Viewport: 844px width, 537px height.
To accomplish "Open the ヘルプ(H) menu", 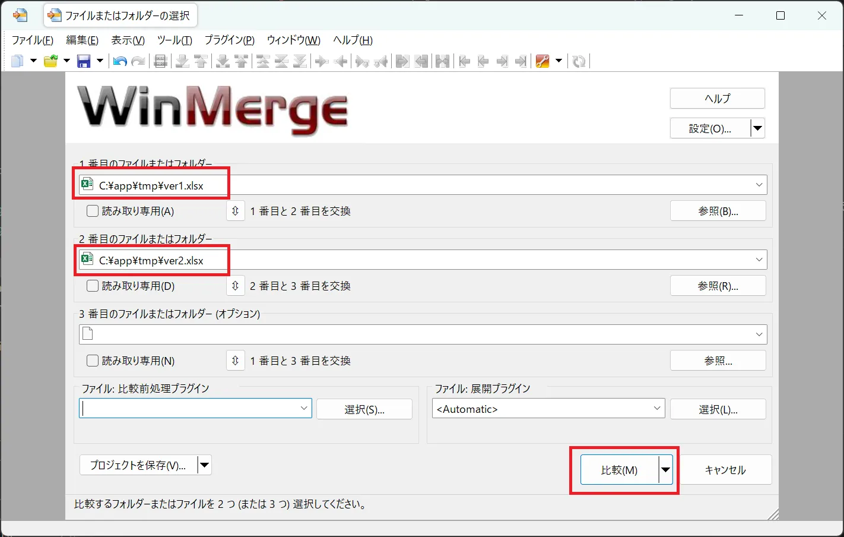I will point(353,40).
